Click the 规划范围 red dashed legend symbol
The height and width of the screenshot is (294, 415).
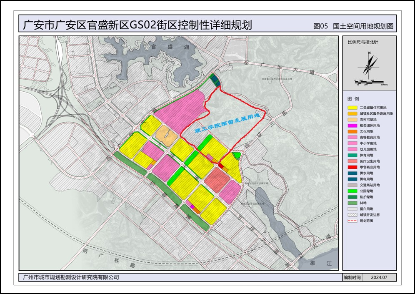[352, 221]
